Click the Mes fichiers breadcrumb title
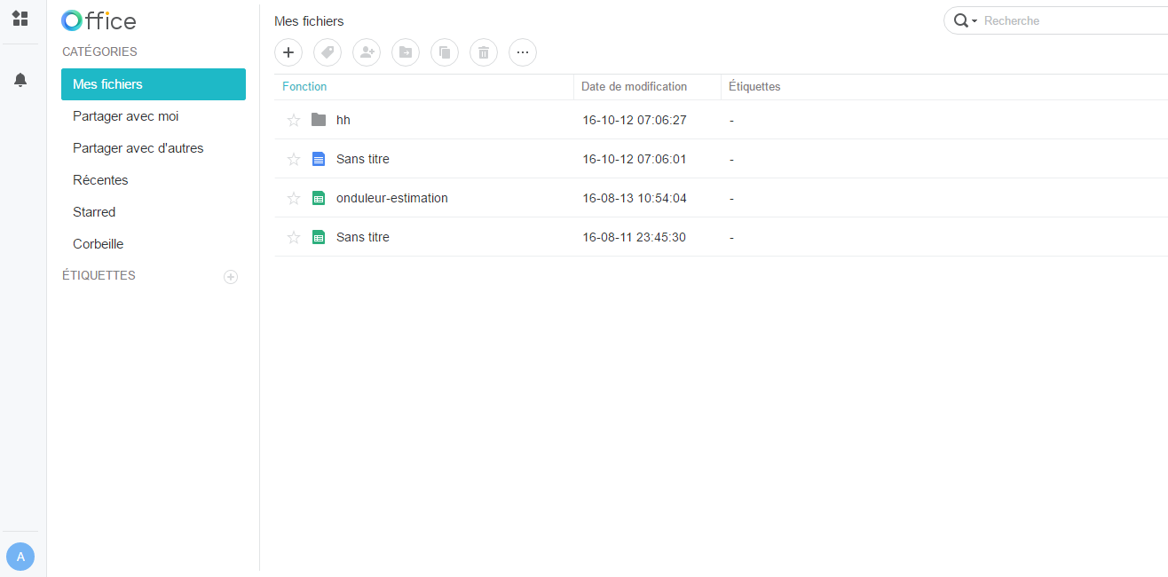The width and height of the screenshot is (1168, 577). click(309, 21)
